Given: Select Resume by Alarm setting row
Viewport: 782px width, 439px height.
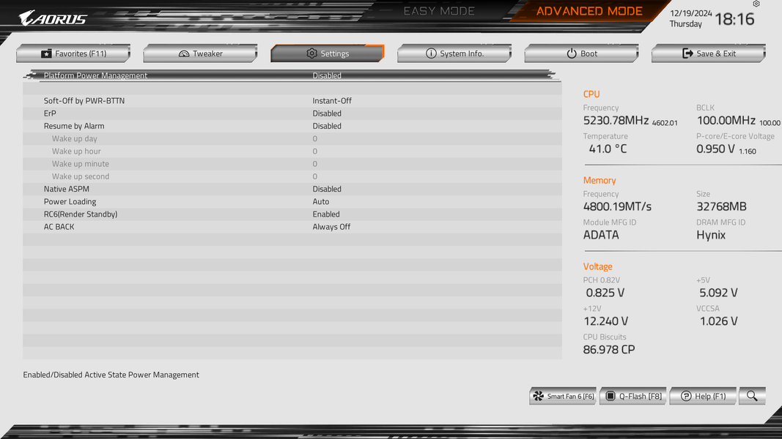Looking at the screenshot, I should click(x=292, y=126).
